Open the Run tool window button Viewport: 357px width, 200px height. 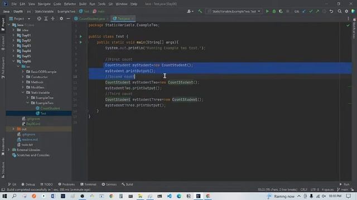coord(345,184)
